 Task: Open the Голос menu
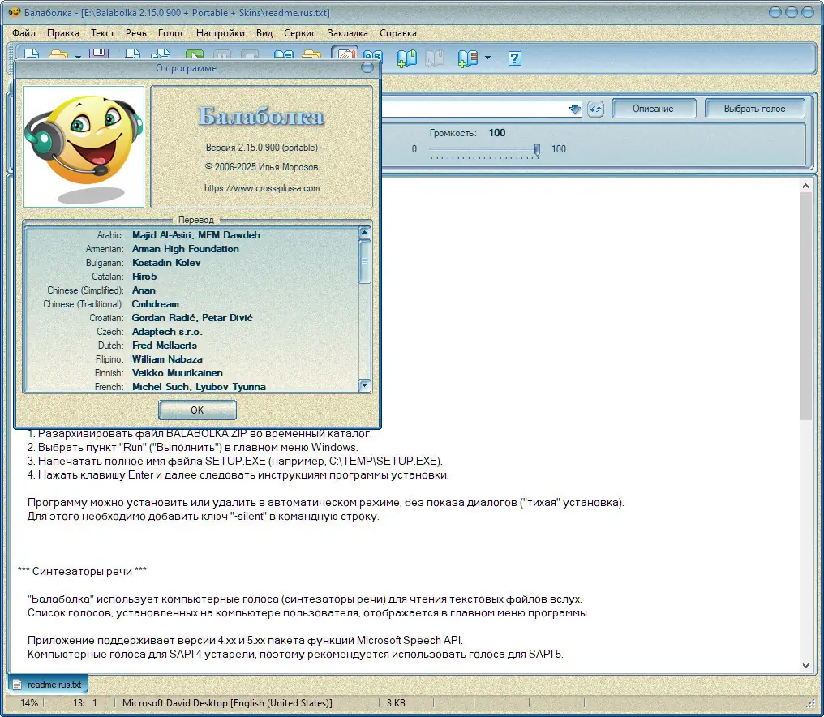[x=171, y=33]
